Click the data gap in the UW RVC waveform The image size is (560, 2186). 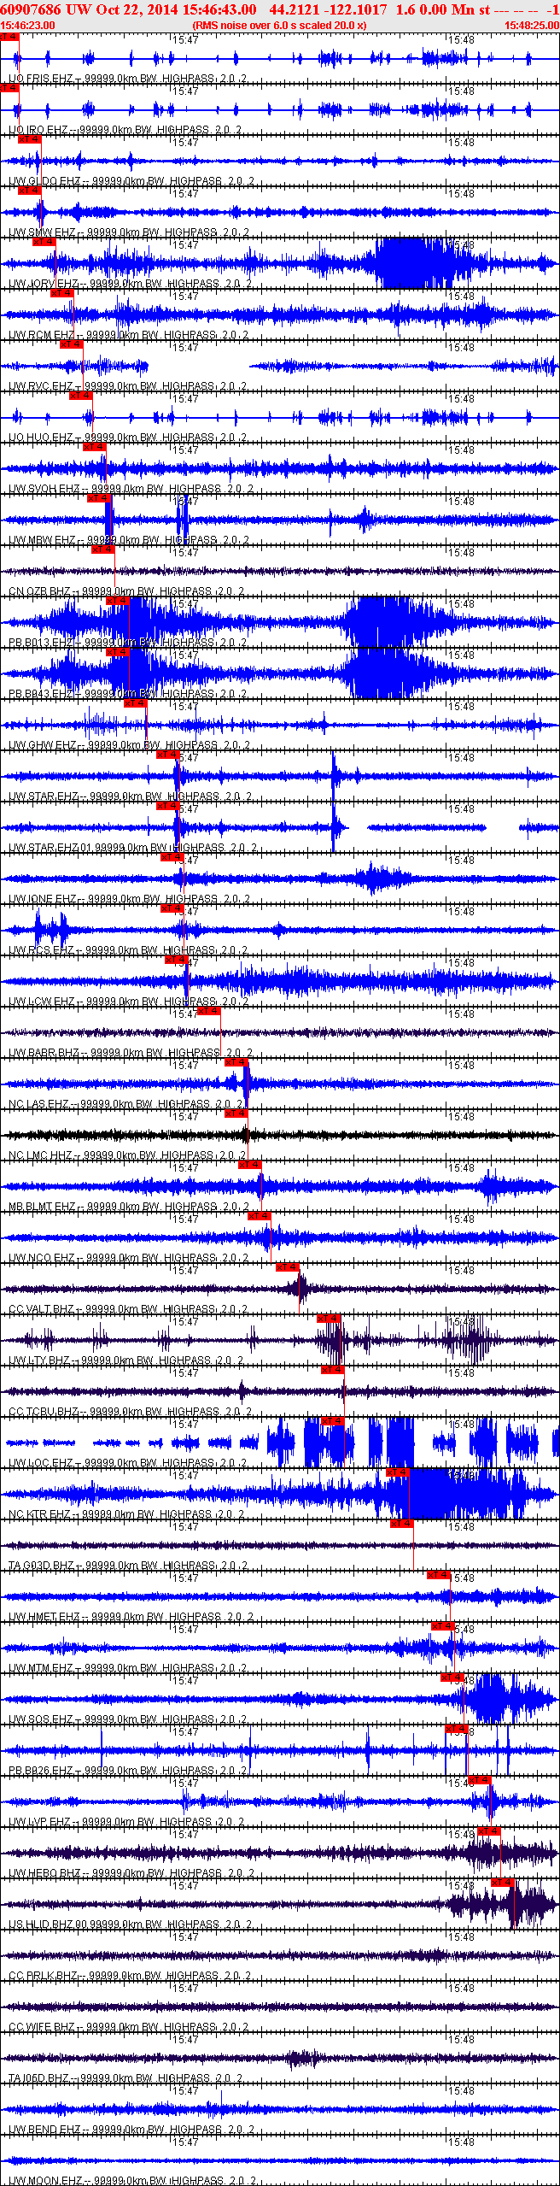point(198,367)
